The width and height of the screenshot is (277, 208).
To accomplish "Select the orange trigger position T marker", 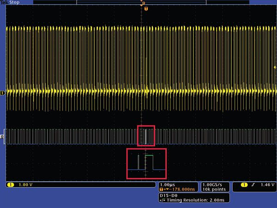I will pyautogui.click(x=146, y=9).
